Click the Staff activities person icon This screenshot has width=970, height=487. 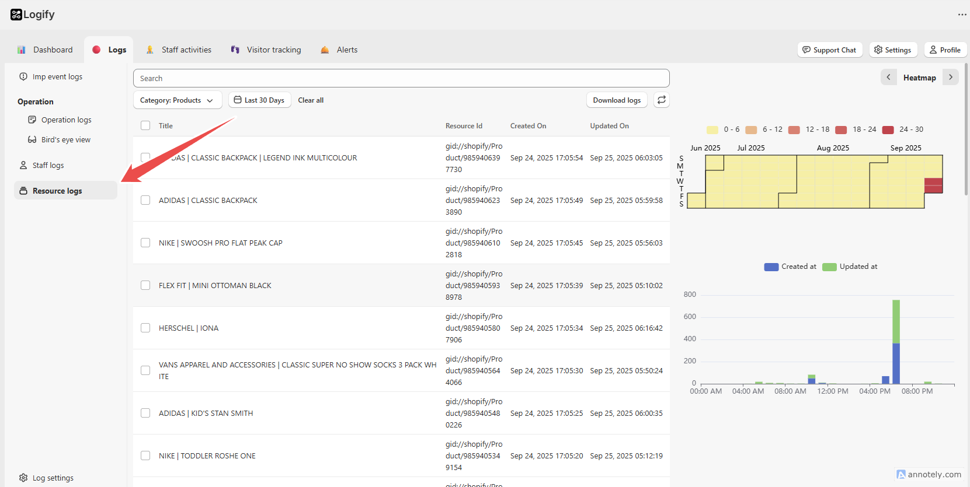tap(150, 50)
